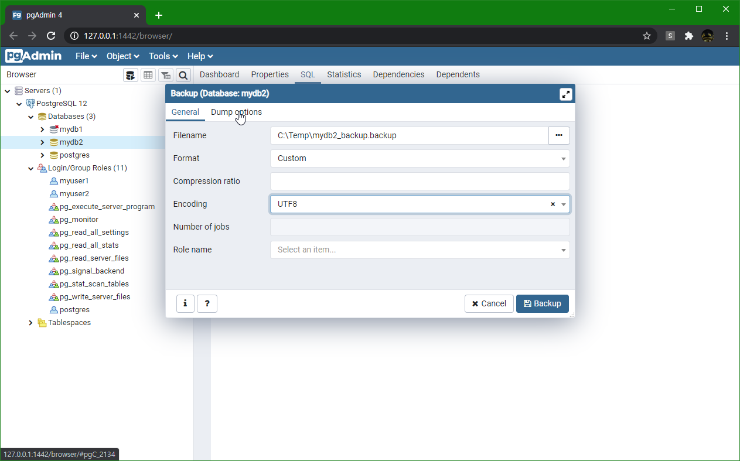The height and width of the screenshot is (461, 740).
Task: Click the browser forward arrow
Action: (x=32, y=36)
